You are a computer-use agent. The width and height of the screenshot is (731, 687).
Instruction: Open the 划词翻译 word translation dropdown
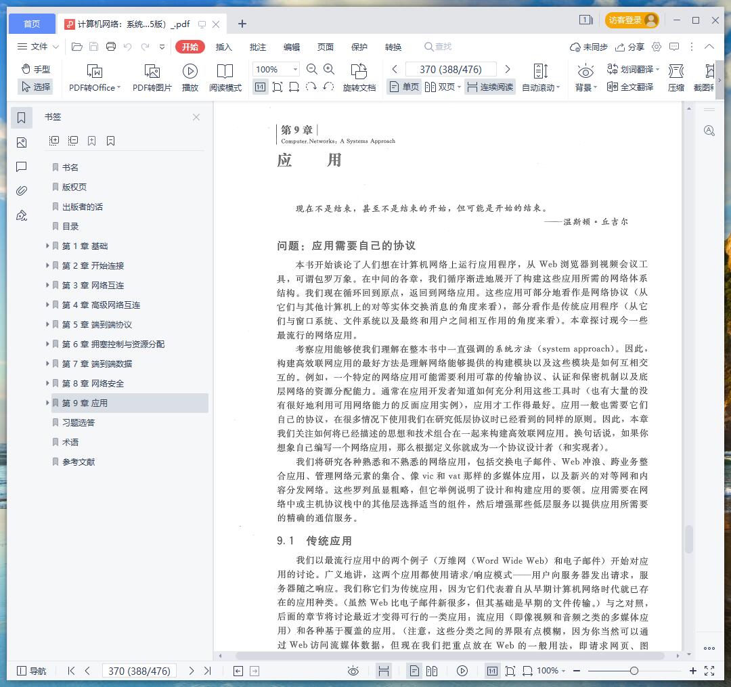633,70
